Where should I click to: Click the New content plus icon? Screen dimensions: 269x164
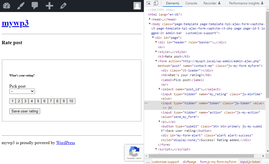[49, 6]
